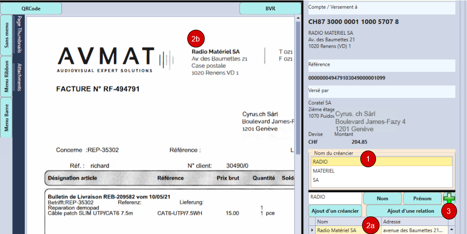Viewport: 467px width, 234px height.
Task: Click the Désignation article column heading
Action: click(73, 178)
